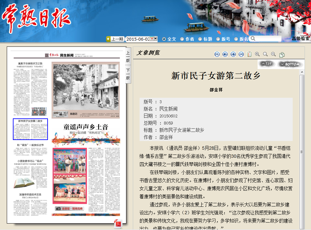
Task: Expand the issue date dropdown arrow
Action: (156, 39)
